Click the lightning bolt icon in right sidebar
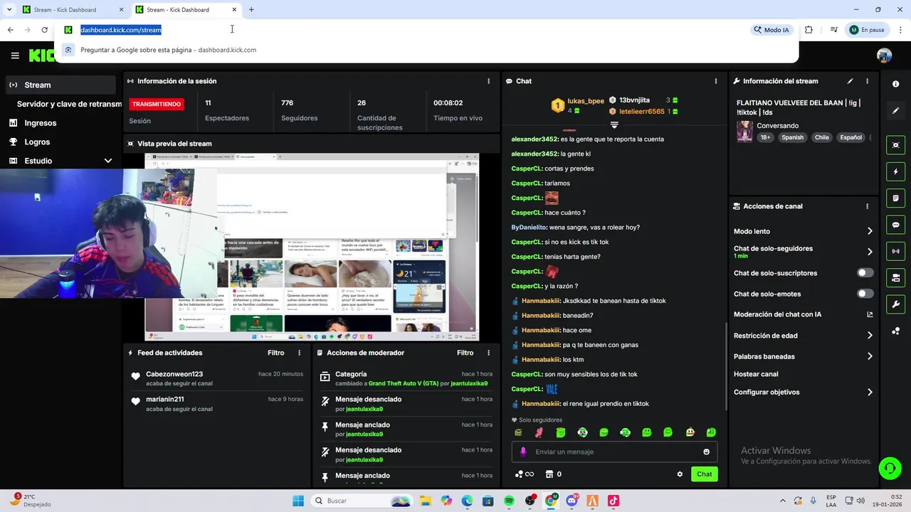Viewport: 911px width, 512px height. [895, 171]
